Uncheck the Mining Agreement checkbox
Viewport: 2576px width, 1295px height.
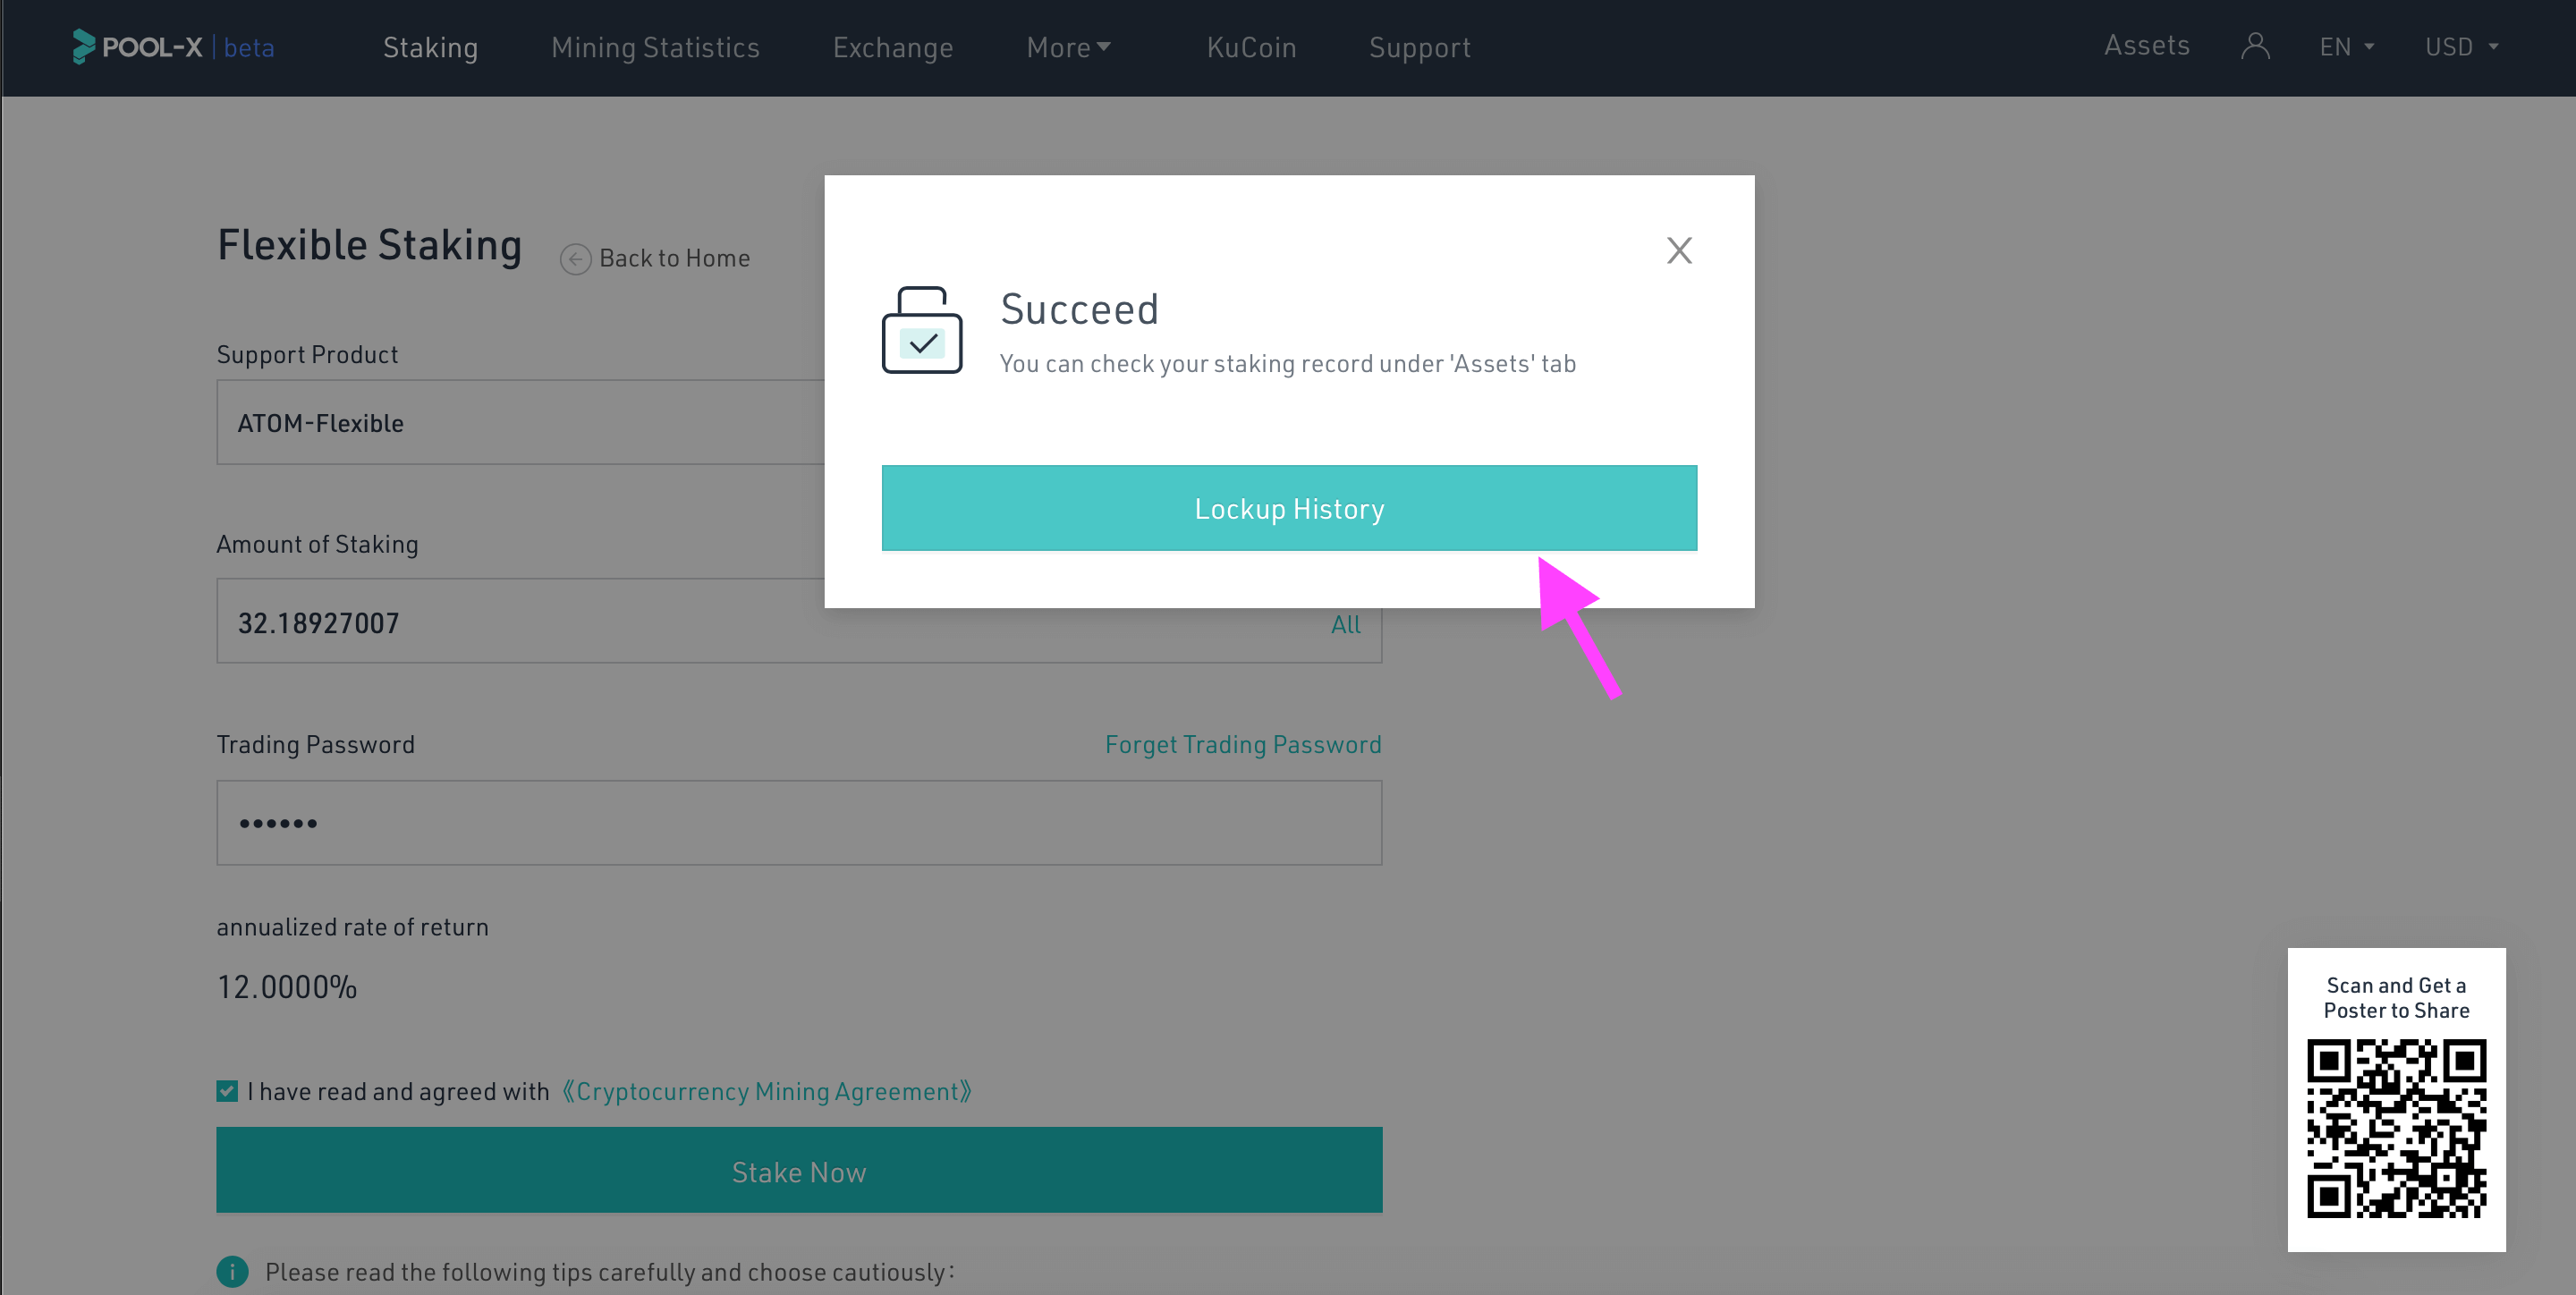(x=227, y=1091)
